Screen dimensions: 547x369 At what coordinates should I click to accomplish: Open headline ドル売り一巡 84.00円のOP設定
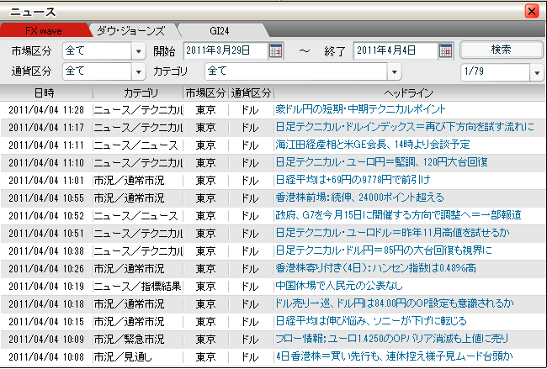pos(395,303)
